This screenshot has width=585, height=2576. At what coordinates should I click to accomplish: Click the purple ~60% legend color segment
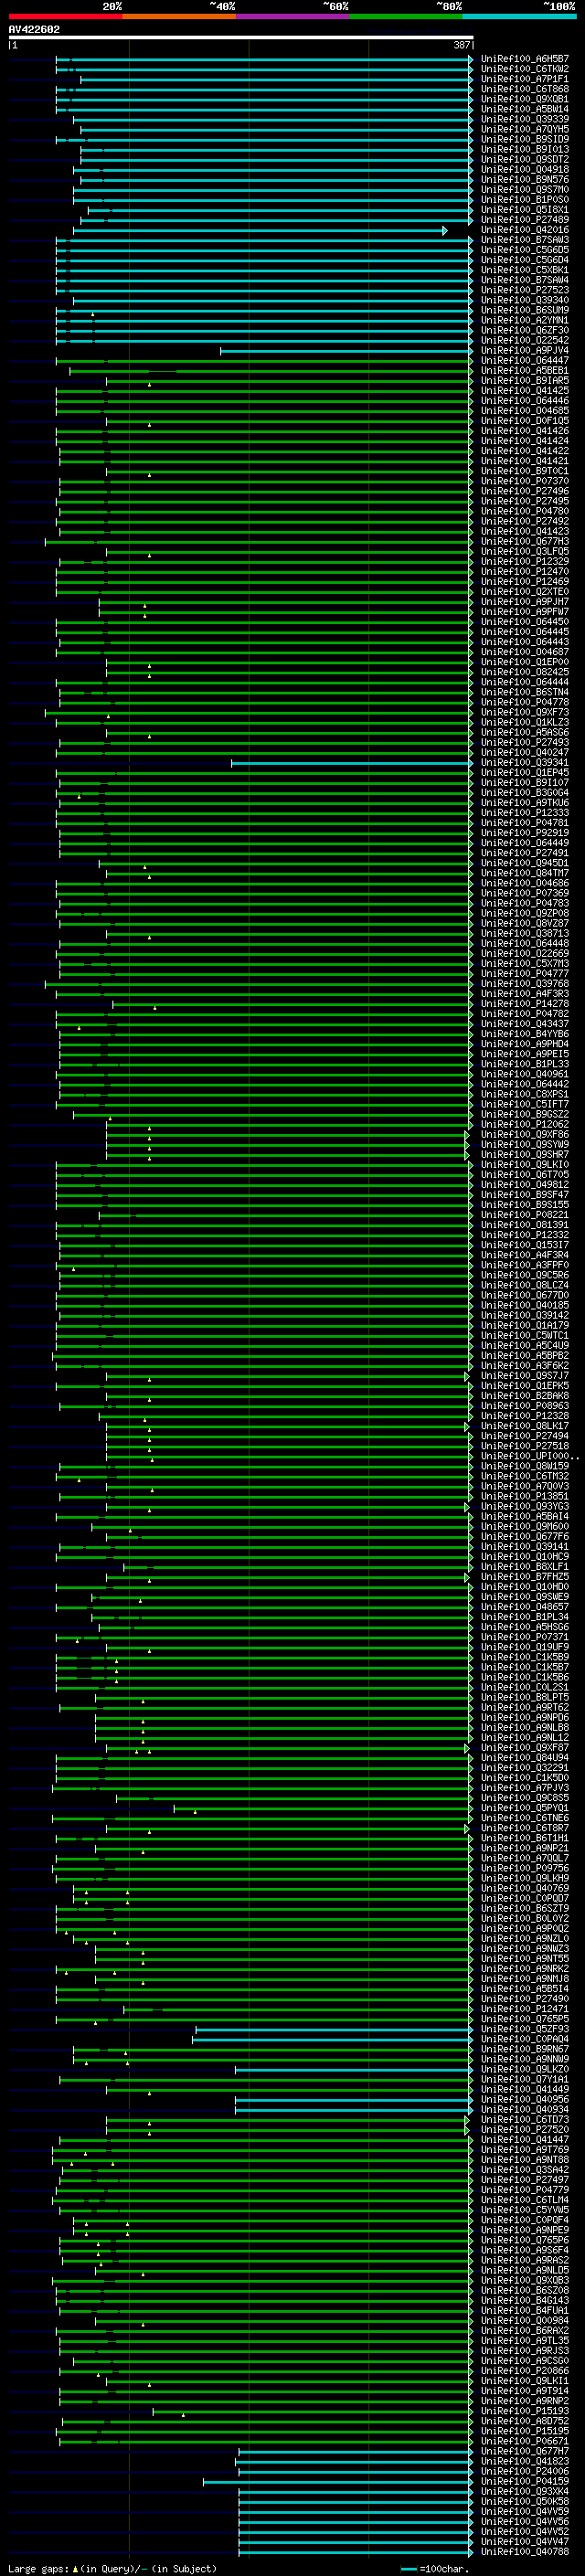click(292, 16)
